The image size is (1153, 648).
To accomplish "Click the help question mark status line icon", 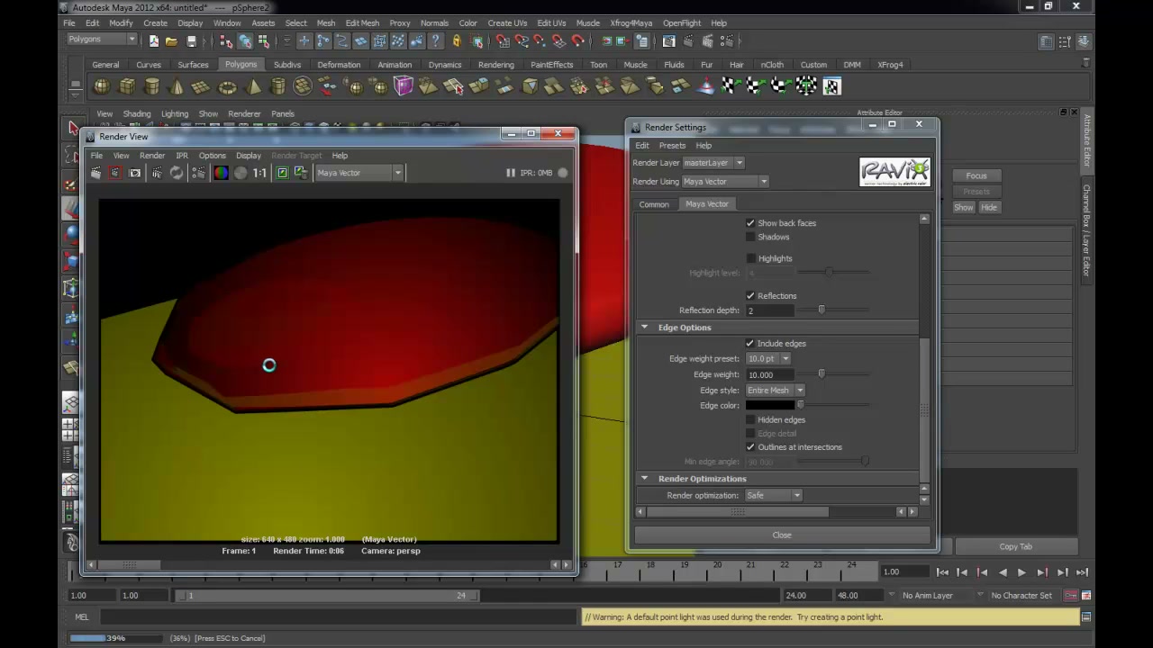I will [436, 40].
